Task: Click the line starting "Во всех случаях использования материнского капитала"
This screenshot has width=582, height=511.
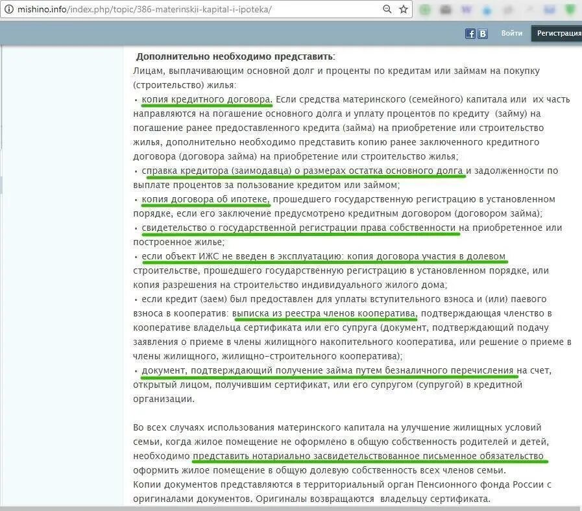Action: [x=337, y=427]
